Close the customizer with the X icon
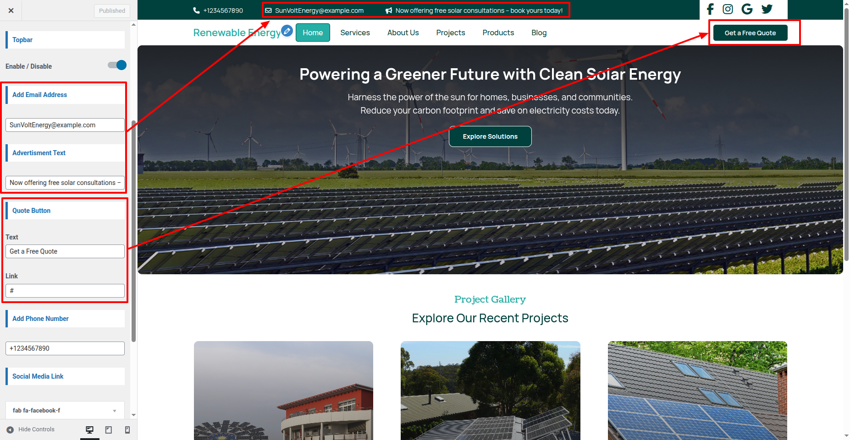The height and width of the screenshot is (440, 850). [11, 11]
